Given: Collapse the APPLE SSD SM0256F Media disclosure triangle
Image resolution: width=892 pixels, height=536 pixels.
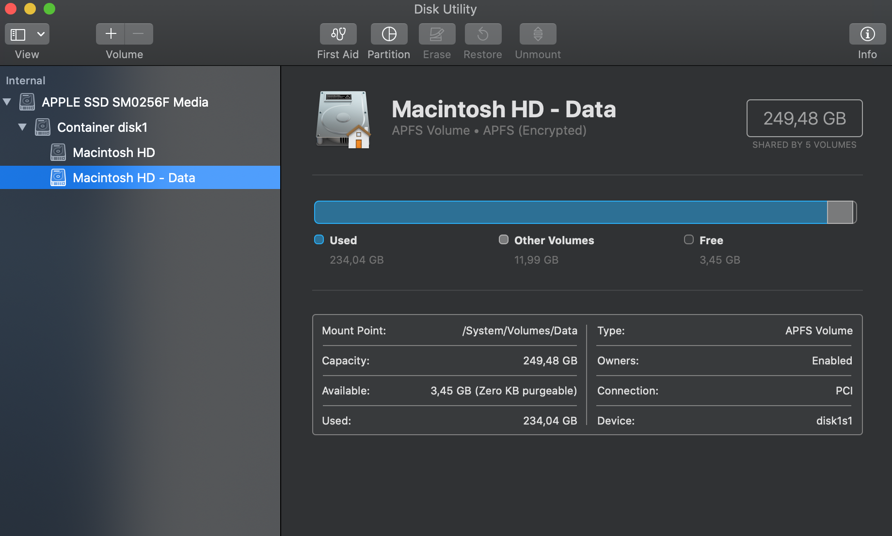Looking at the screenshot, I should [x=7, y=102].
